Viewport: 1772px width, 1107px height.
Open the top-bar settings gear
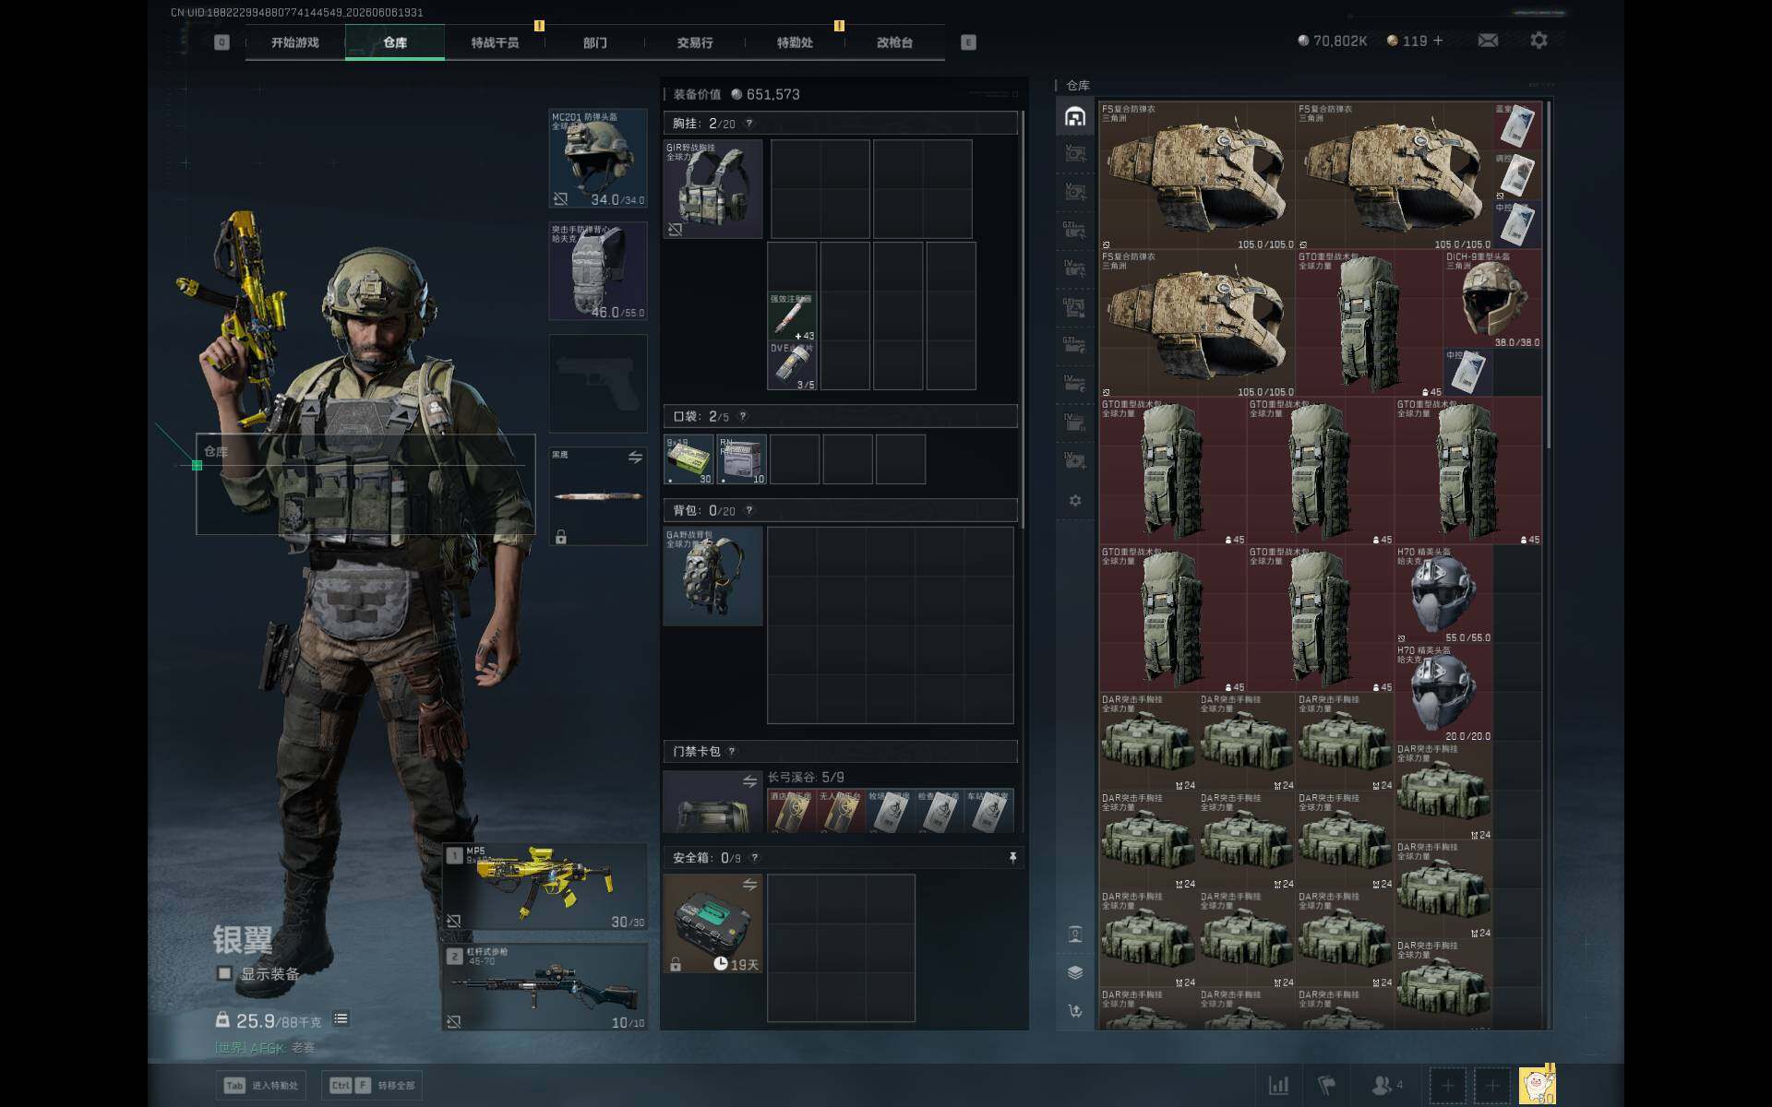(x=1539, y=41)
